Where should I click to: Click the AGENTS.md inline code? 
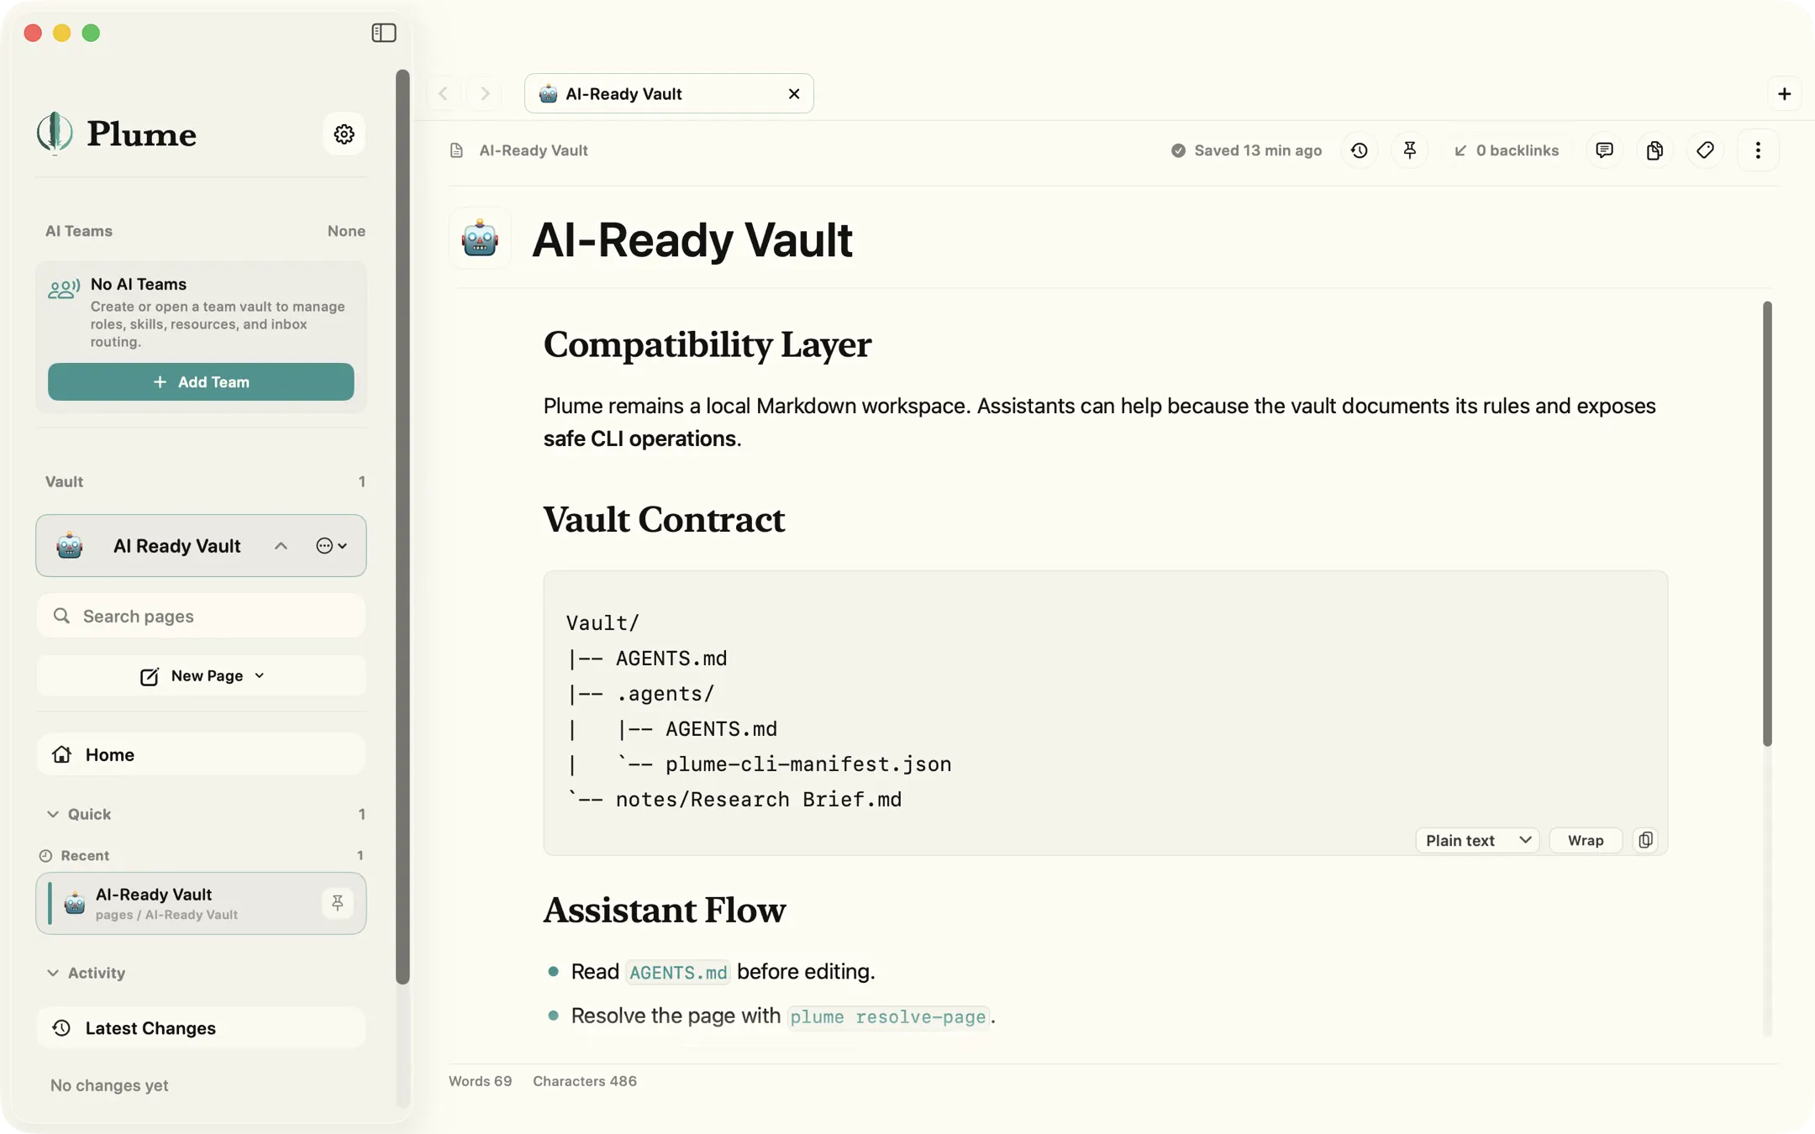678,972
